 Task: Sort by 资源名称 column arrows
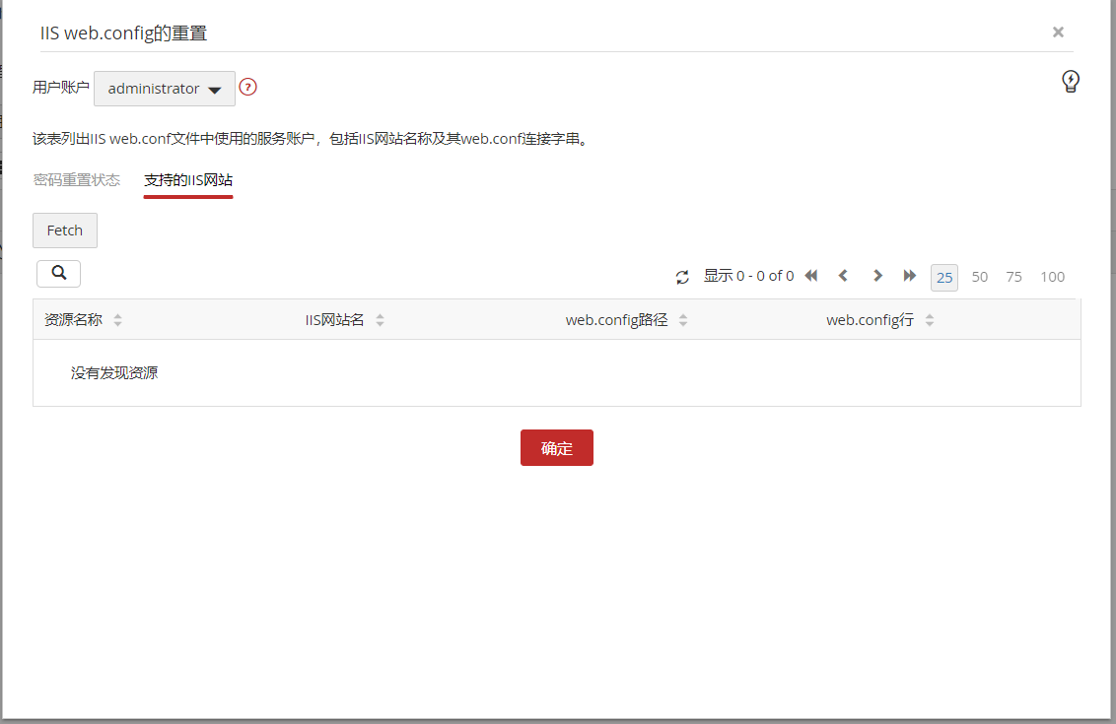click(x=117, y=320)
